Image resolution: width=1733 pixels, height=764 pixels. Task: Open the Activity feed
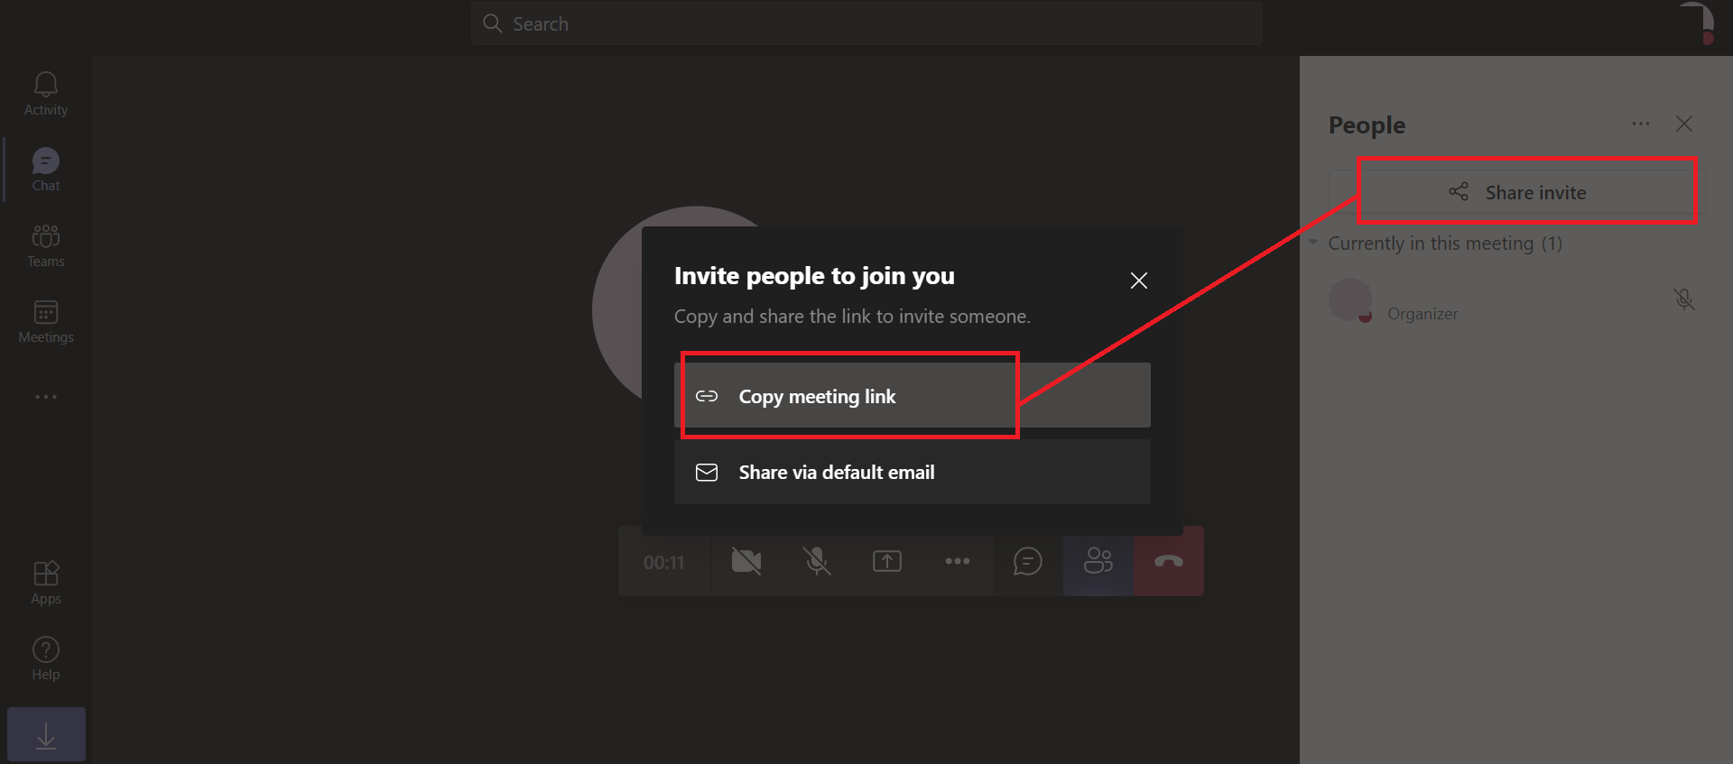[x=46, y=94]
